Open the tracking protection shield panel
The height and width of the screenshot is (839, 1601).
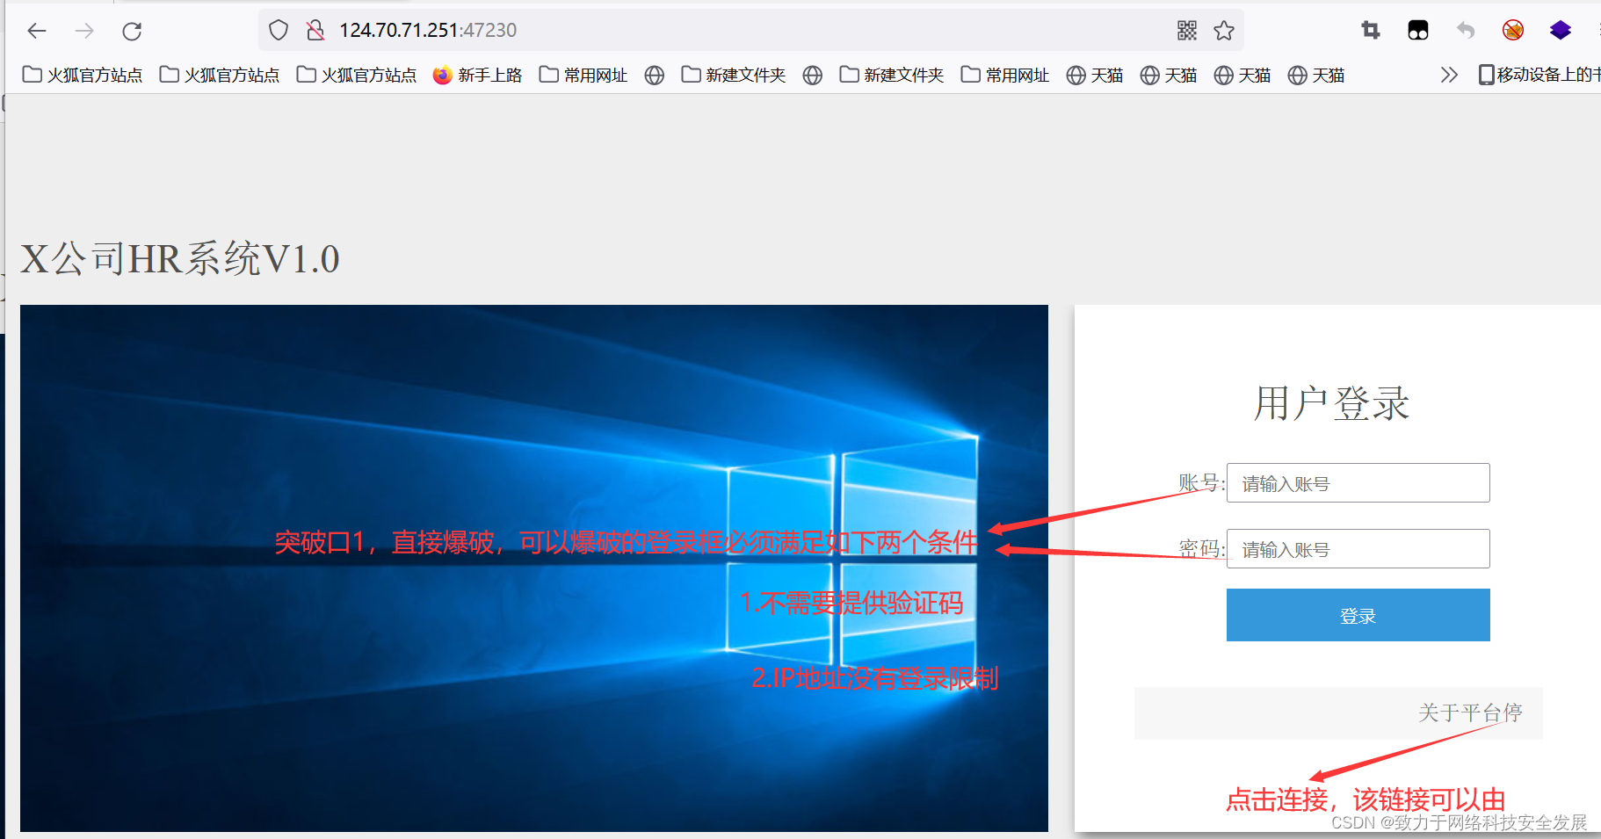(279, 31)
